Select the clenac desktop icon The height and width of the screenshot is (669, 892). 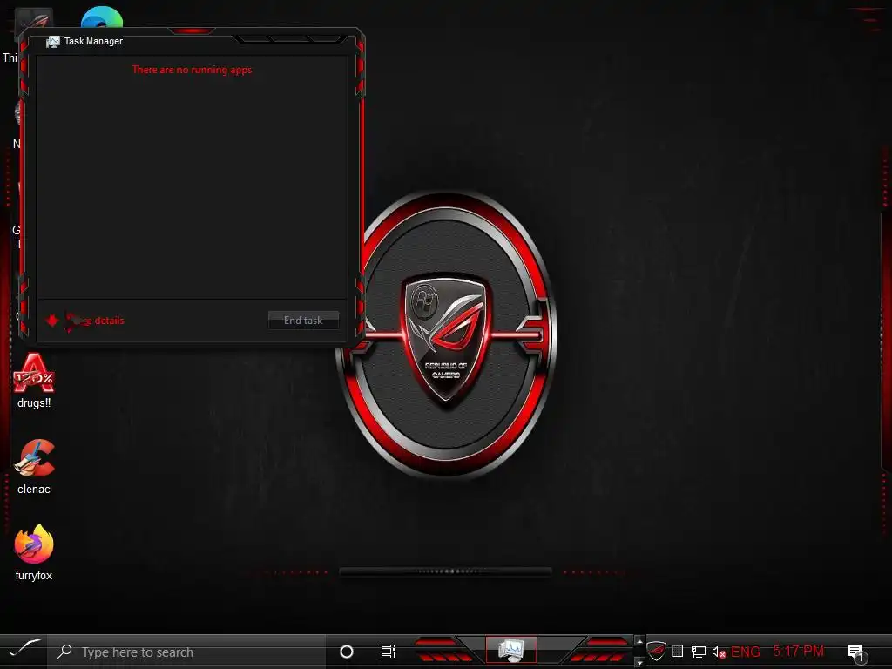(x=34, y=467)
